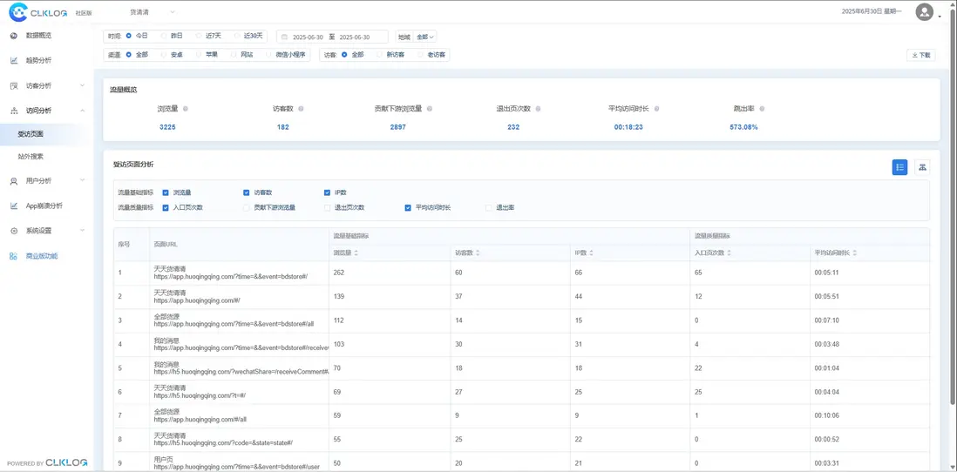
Task: Uncheck the IP数 checkbox
Action: (327, 192)
